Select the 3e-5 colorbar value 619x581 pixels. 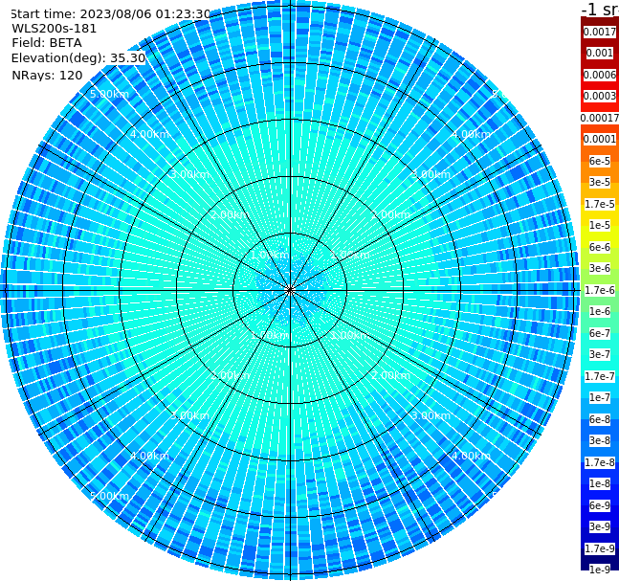pyautogui.click(x=600, y=182)
